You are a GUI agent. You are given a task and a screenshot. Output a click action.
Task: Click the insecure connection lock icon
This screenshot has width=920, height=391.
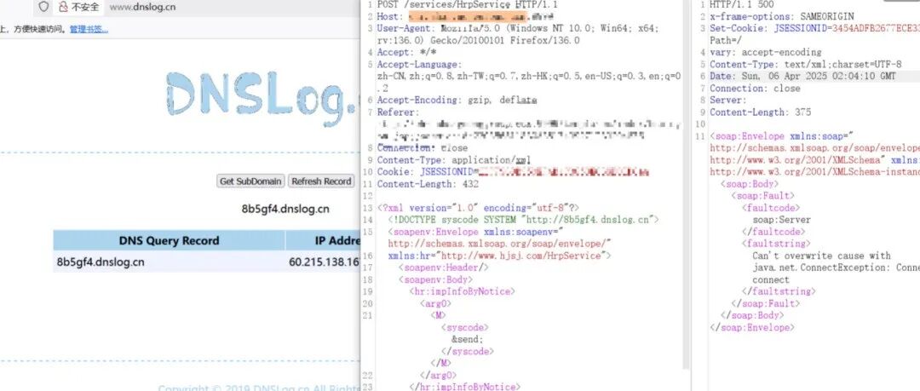[x=63, y=7]
